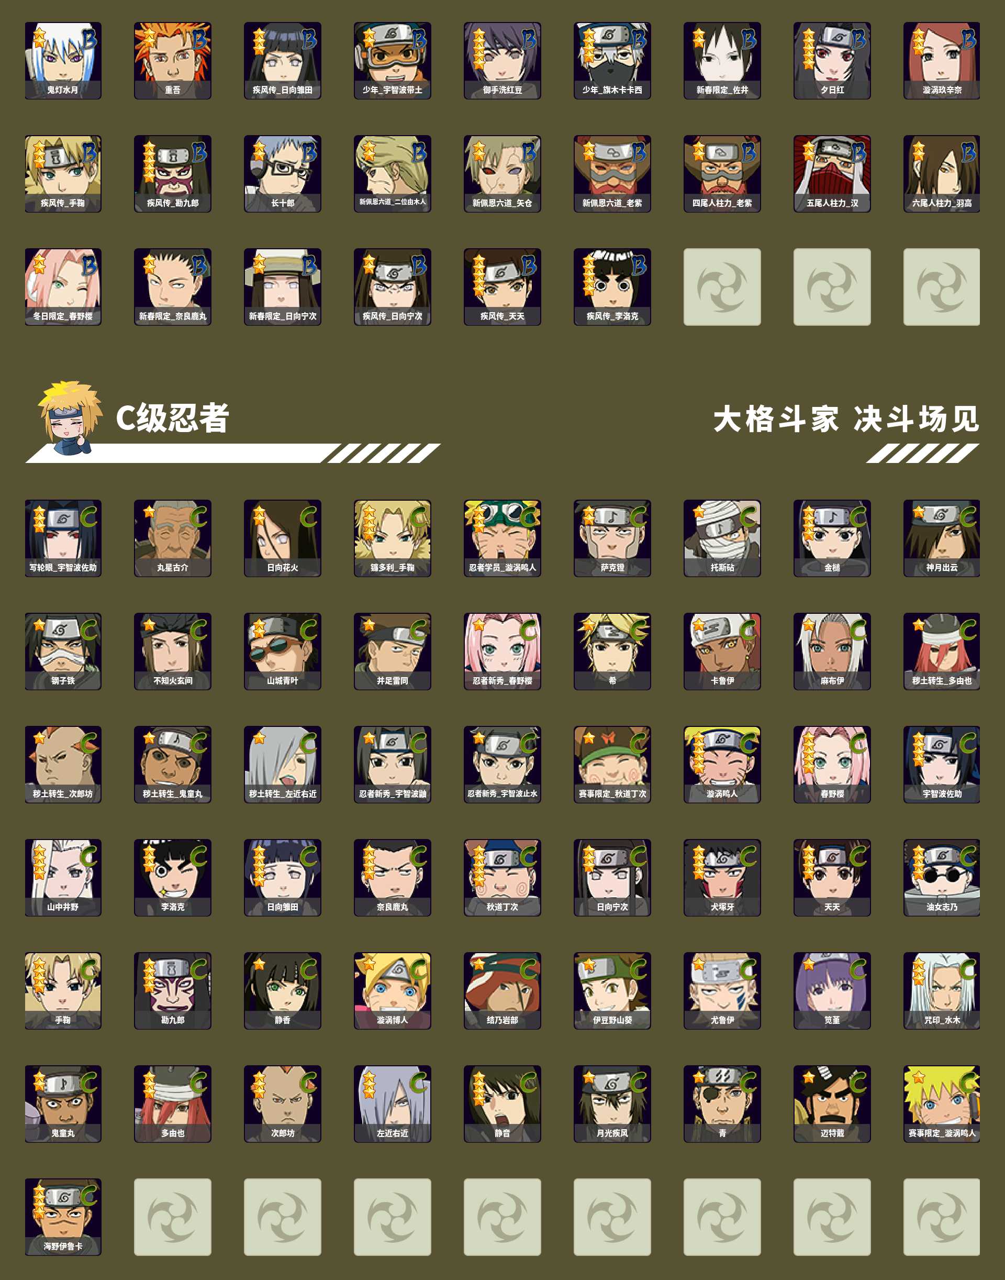The width and height of the screenshot is (1005, 1280).
Task: Click the 托斯砧 bandaged ninja icon
Action: click(x=722, y=538)
